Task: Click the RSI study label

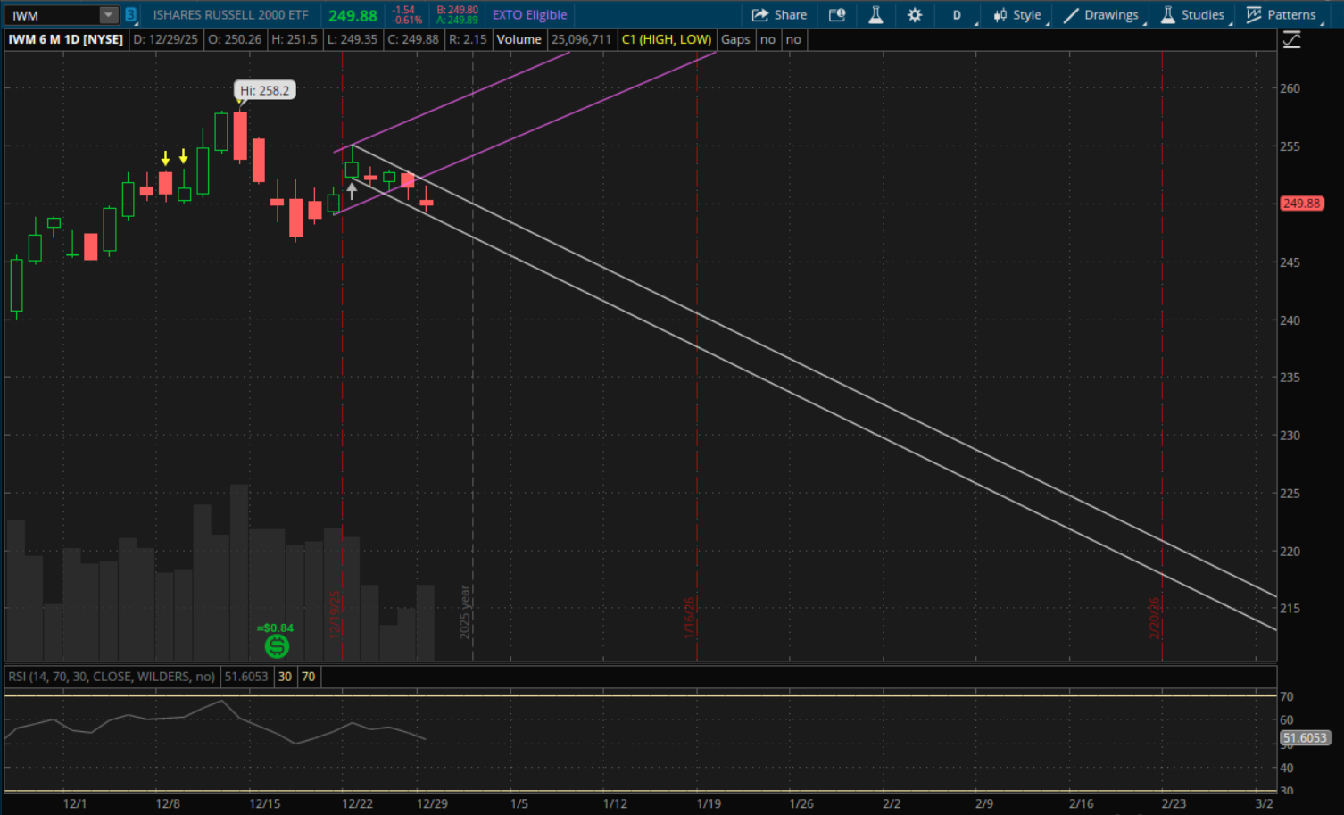Action: point(112,677)
